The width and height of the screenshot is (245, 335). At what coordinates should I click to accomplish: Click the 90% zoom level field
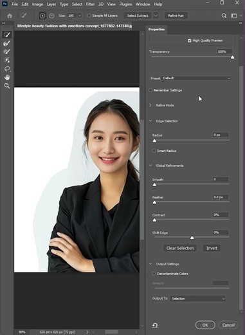22,332
